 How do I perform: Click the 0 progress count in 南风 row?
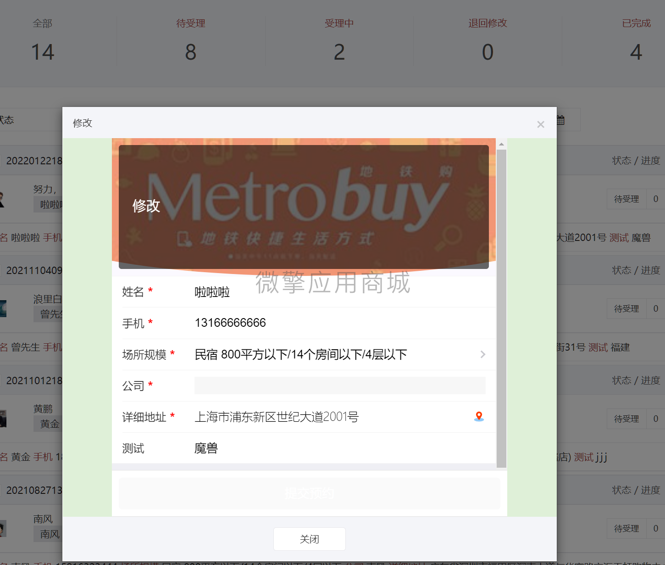click(656, 529)
